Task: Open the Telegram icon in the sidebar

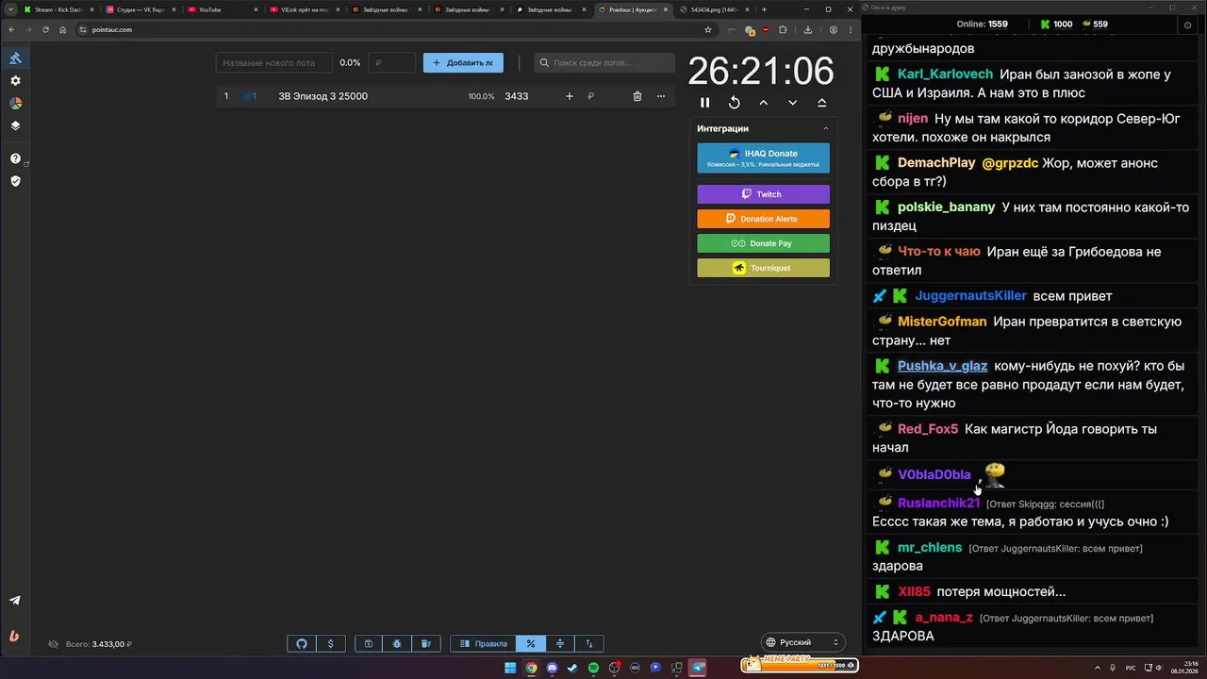Action: [x=15, y=601]
